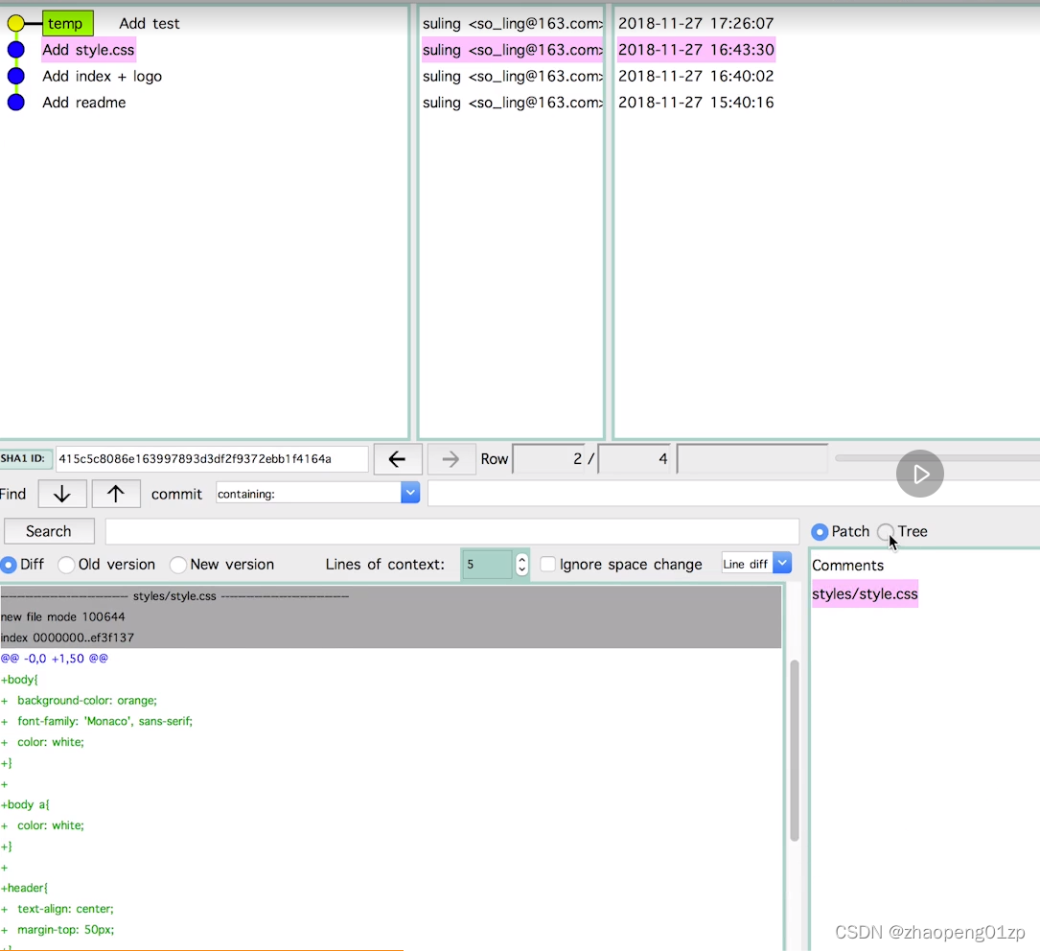Screen dimensions: 1040x951
Task: Click the yellow commit node for Add test
Action: 16,24
